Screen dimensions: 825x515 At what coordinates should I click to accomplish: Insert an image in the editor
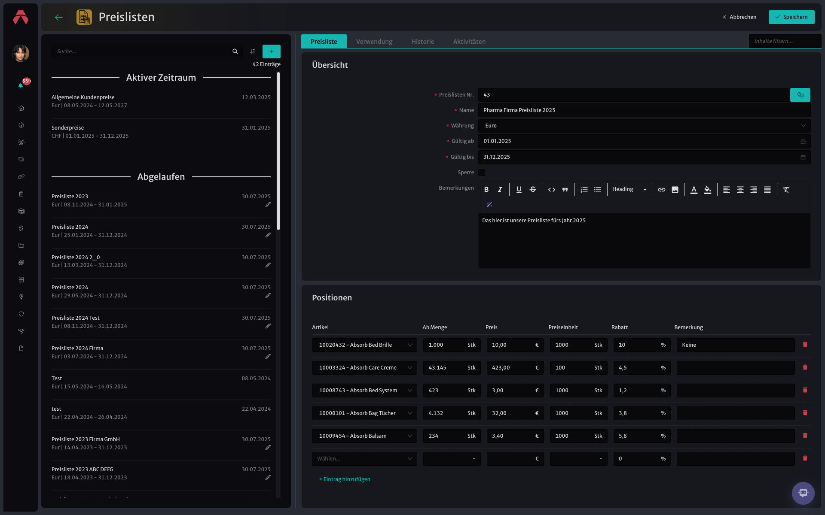(675, 190)
